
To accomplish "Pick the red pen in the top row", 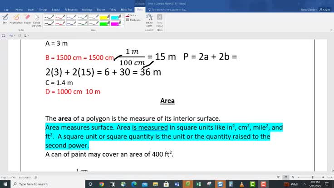I will click(60, 17).
